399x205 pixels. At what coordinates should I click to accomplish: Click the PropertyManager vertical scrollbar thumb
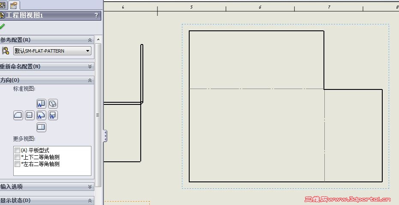click(x=98, y=115)
